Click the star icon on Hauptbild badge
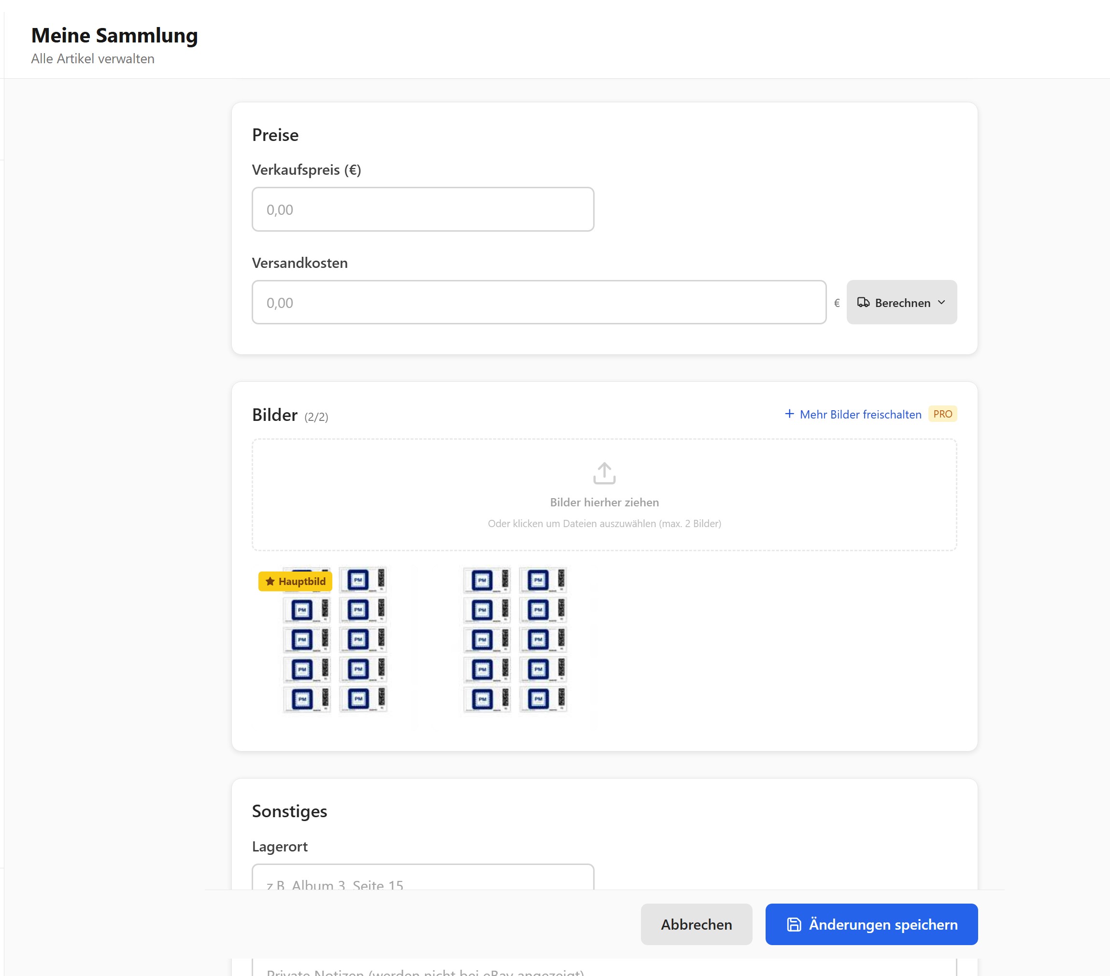The height and width of the screenshot is (976, 1110). [x=270, y=581]
